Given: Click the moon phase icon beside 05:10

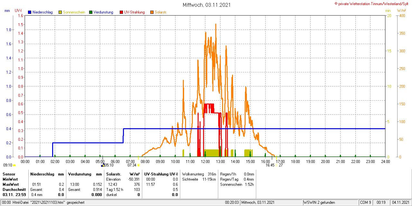Looking at the screenshot, I should click(103, 165).
